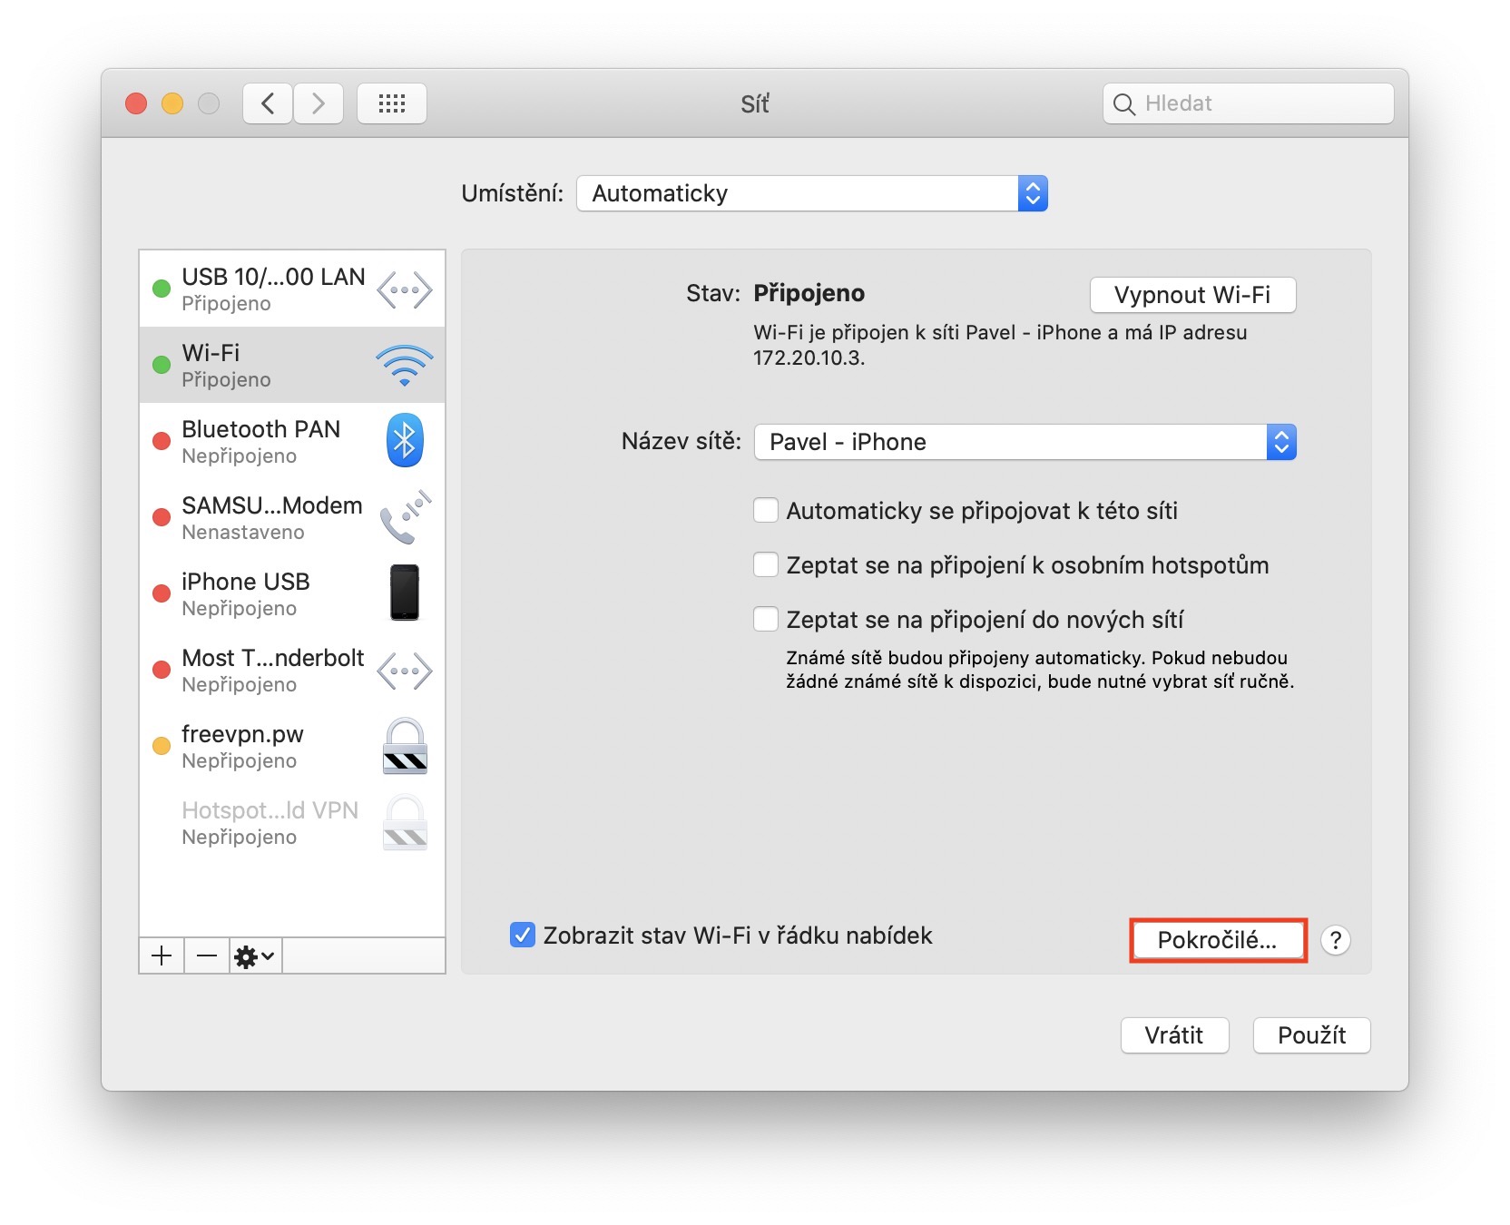Focus the Hledat search field

click(x=1249, y=103)
